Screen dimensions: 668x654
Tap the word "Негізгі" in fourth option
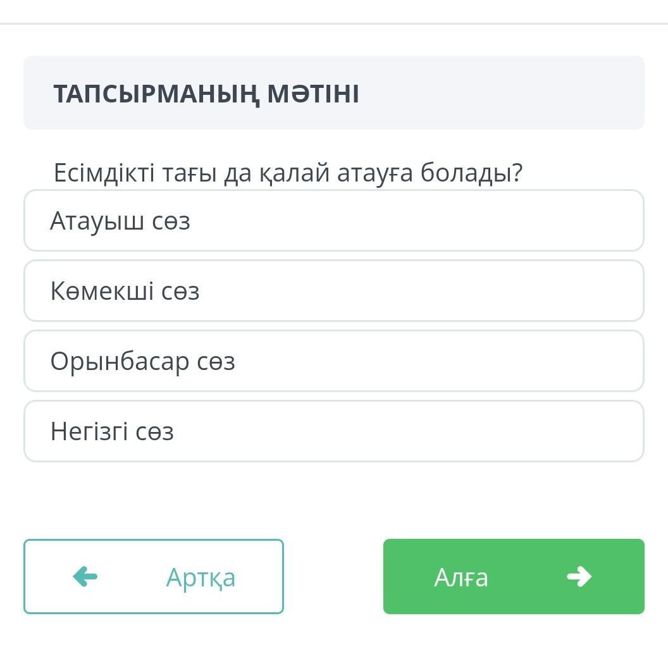87,432
